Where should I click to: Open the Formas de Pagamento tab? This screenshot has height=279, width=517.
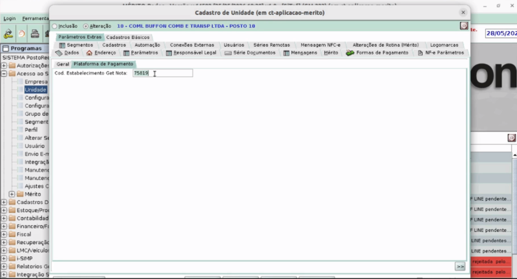coord(377,53)
